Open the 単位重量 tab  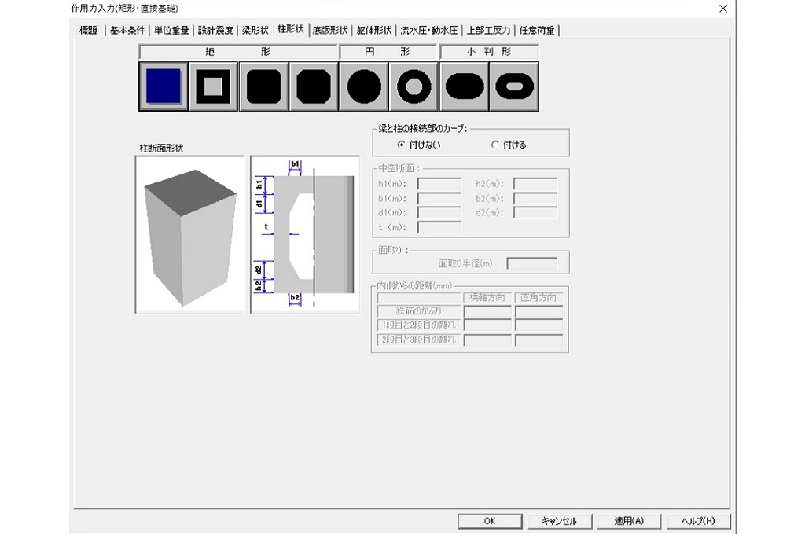[x=171, y=31]
